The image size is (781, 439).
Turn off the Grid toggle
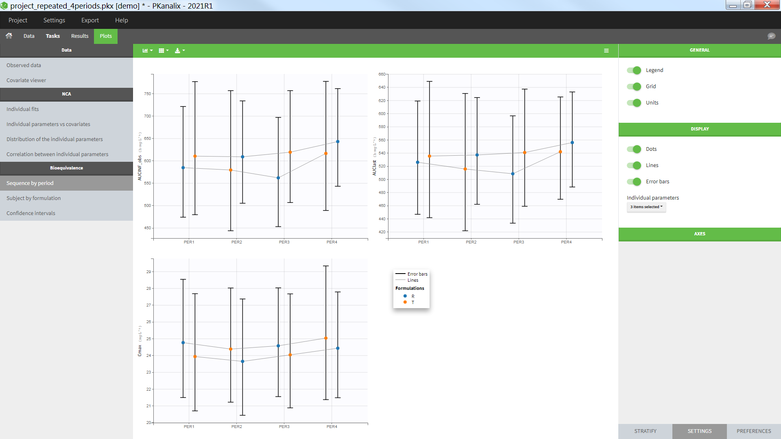tap(634, 87)
